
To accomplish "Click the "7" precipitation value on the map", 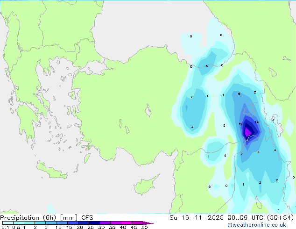I will point(242,154).
